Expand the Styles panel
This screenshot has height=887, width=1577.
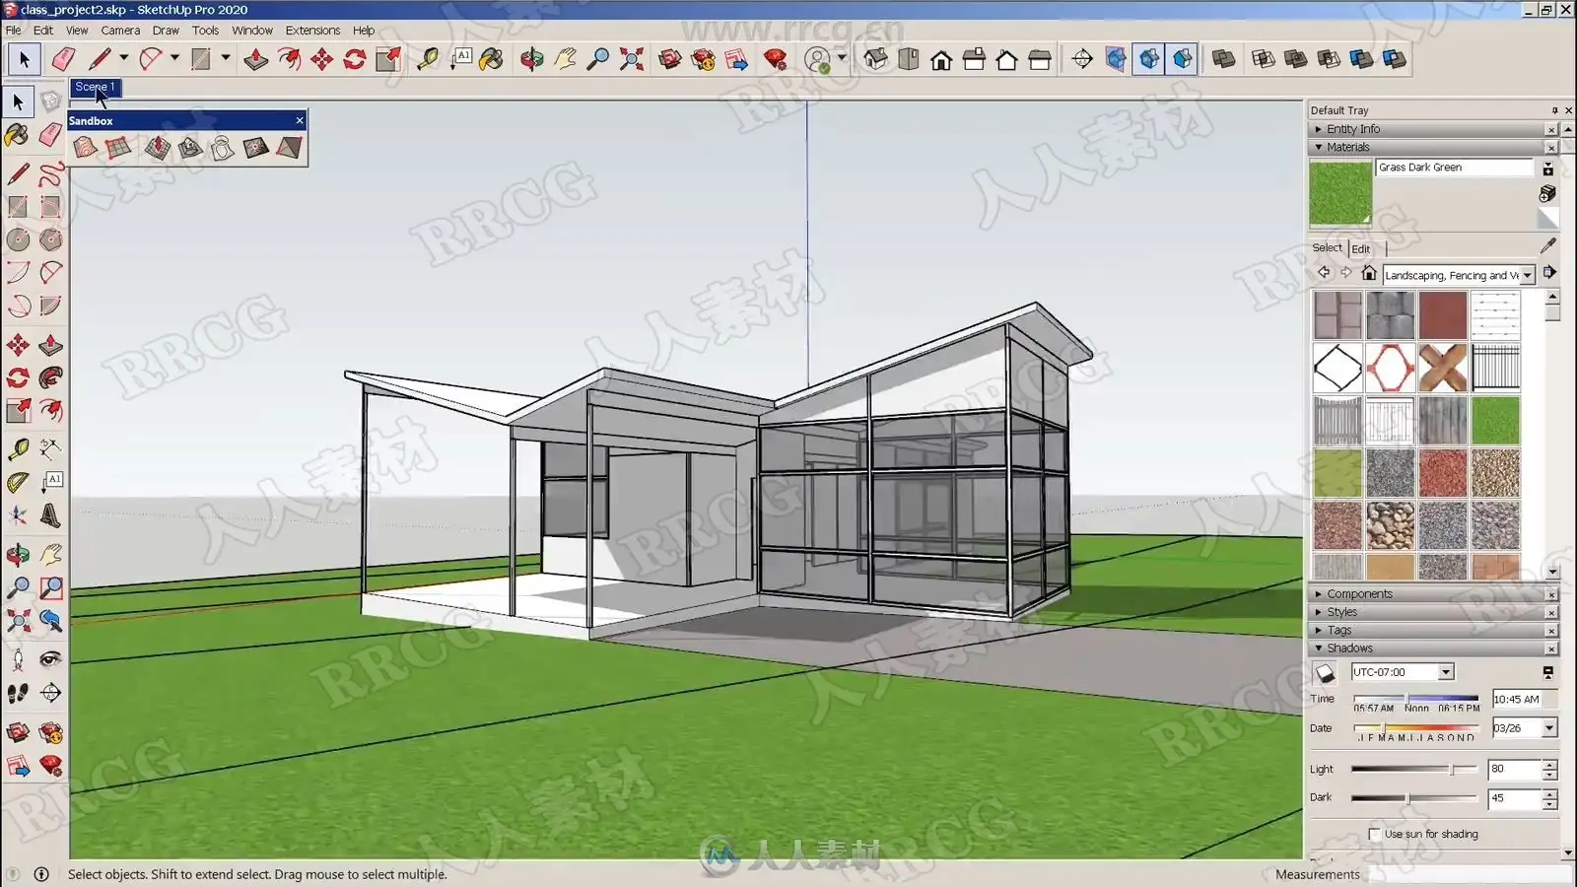click(1319, 612)
